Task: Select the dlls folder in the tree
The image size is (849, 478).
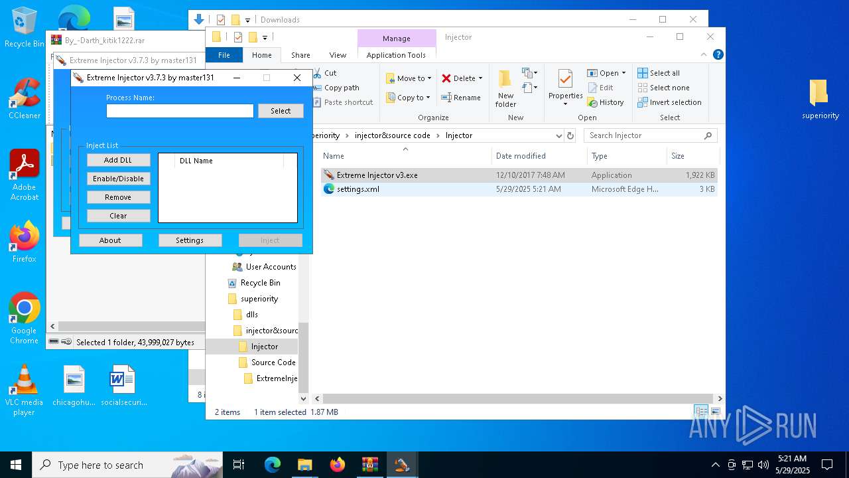Action: point(252,315)
